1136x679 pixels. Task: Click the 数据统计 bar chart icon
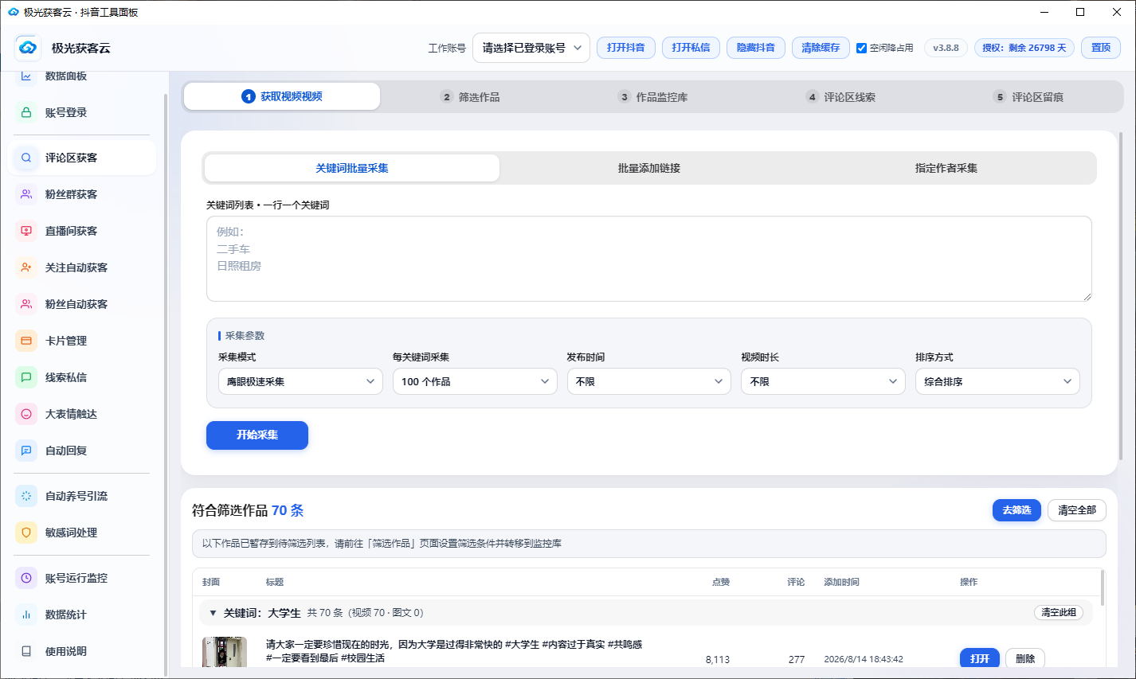click(26, 615)
